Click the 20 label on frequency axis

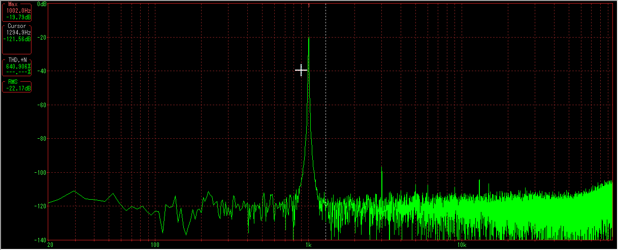[49, 245]
